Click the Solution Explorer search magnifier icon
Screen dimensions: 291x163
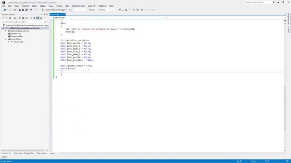click(45, 22)
